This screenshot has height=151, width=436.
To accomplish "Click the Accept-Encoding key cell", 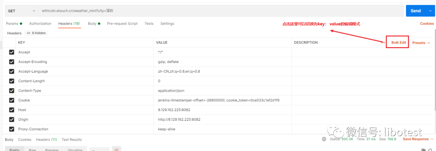I will 84,62.
